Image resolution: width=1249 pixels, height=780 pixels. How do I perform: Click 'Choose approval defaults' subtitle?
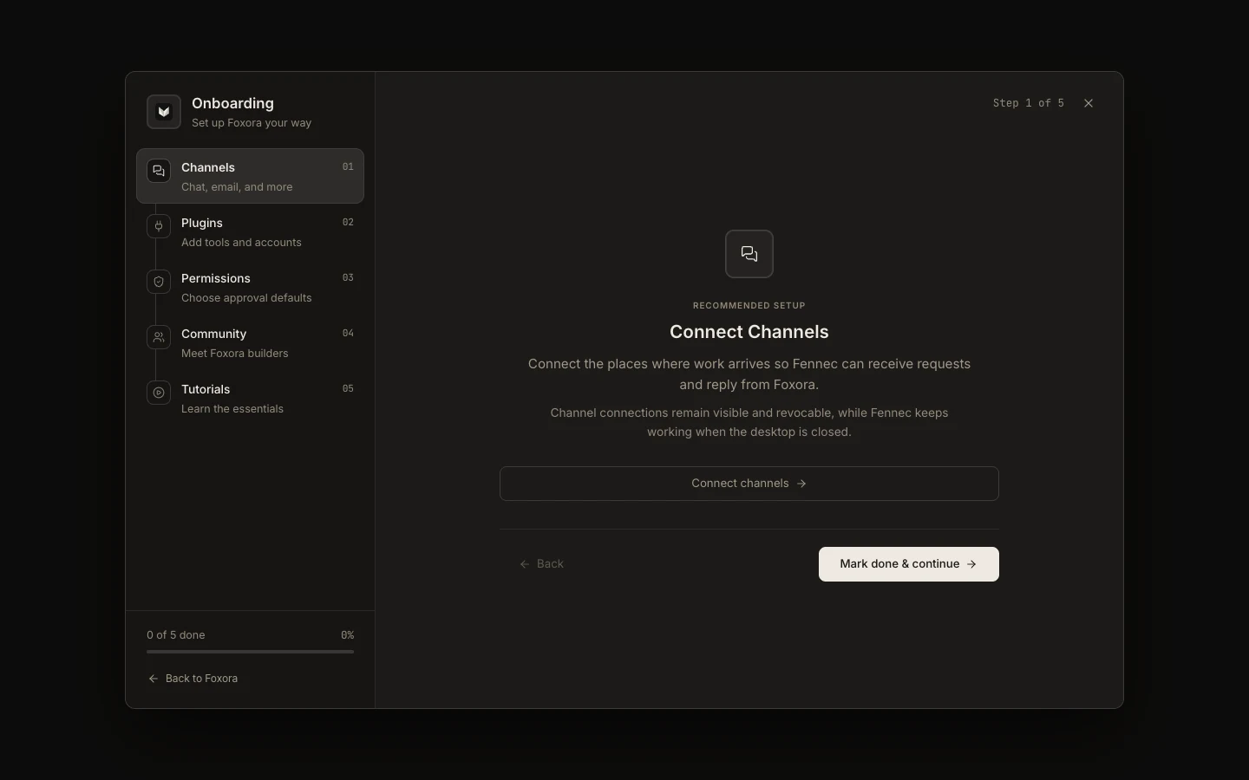246,298
